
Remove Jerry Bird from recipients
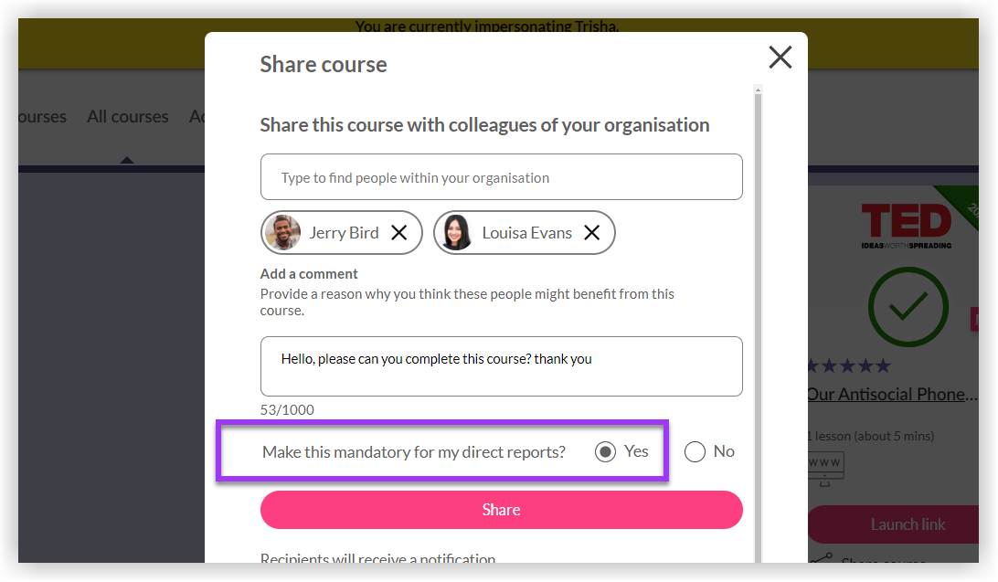(x=399, y=233)
